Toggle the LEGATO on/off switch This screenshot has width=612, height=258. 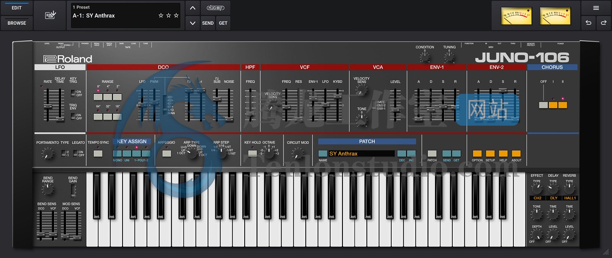click(76, 153)
